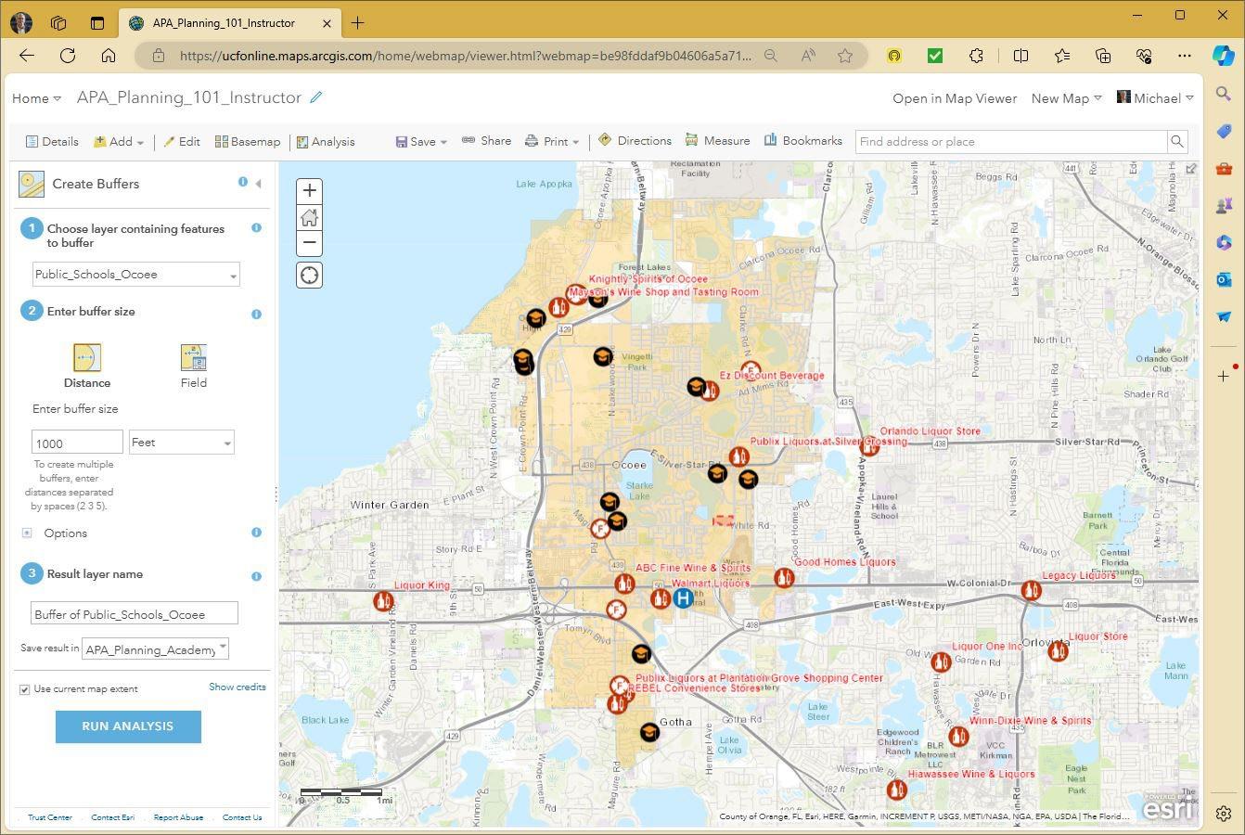
Task: Click Show credits link
Action: pyautogui.click(x=237, y=687)
